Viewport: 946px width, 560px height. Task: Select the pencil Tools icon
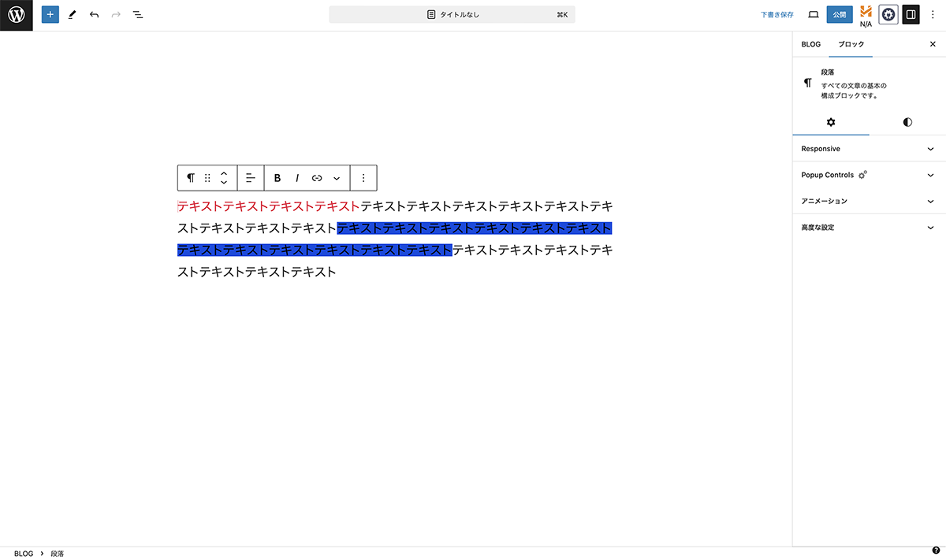pos(73,15)
